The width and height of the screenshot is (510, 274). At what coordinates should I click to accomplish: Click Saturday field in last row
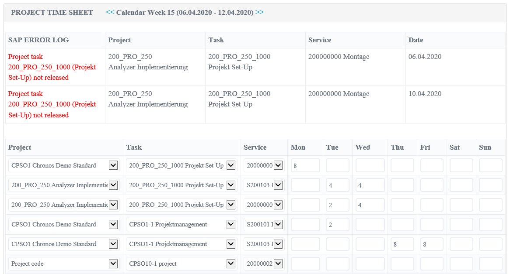461,264
